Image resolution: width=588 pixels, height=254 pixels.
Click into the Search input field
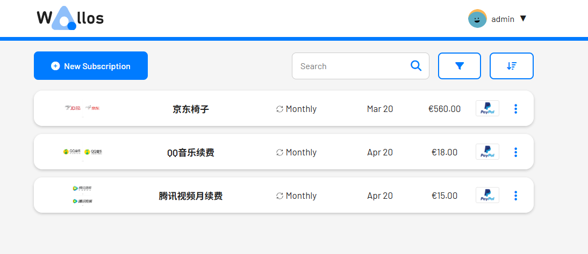click(352, 66)
